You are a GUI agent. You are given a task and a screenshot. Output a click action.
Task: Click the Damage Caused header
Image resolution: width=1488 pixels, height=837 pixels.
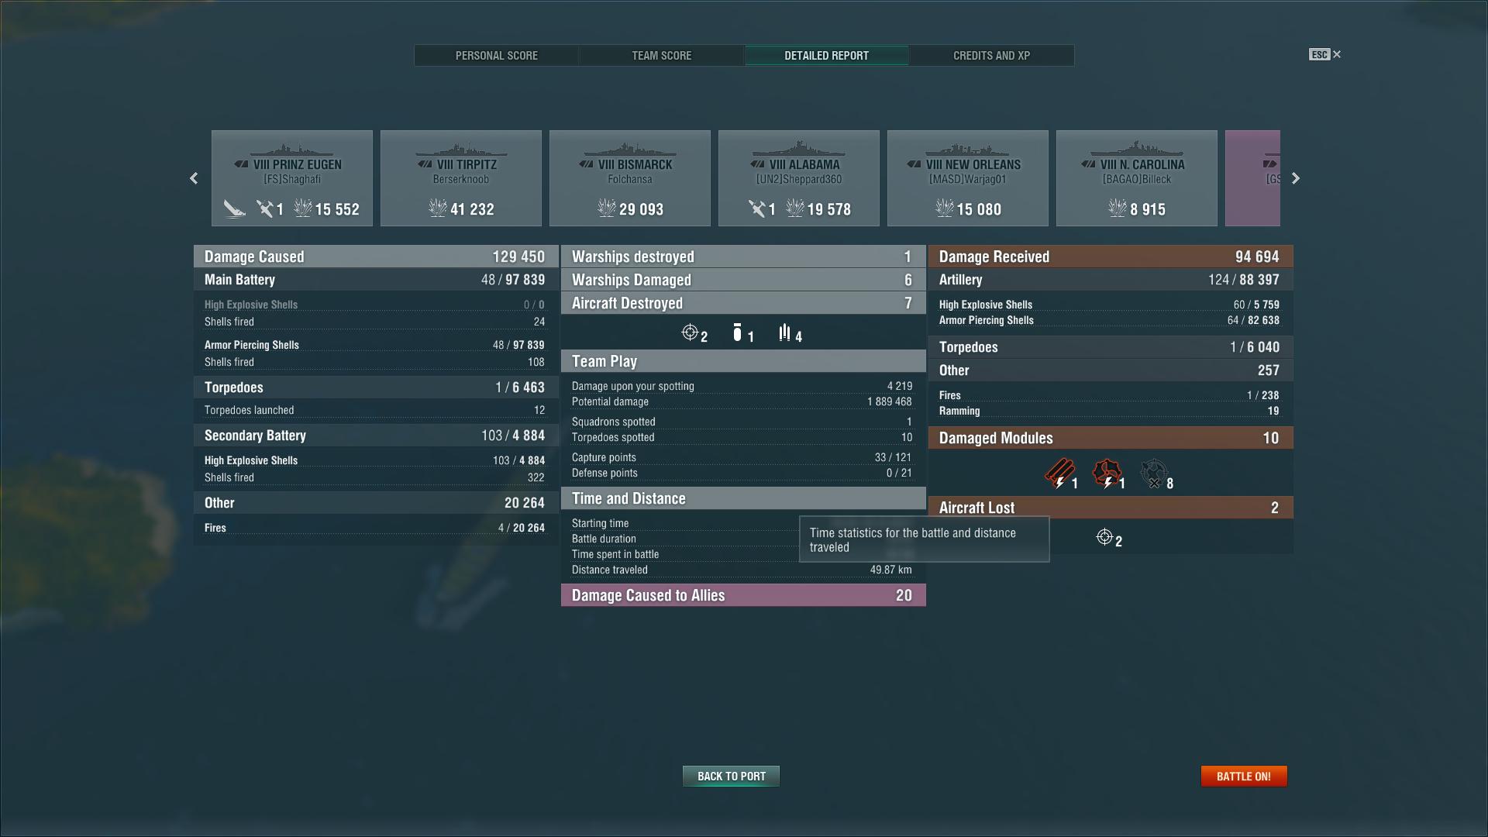pos(375,257)
